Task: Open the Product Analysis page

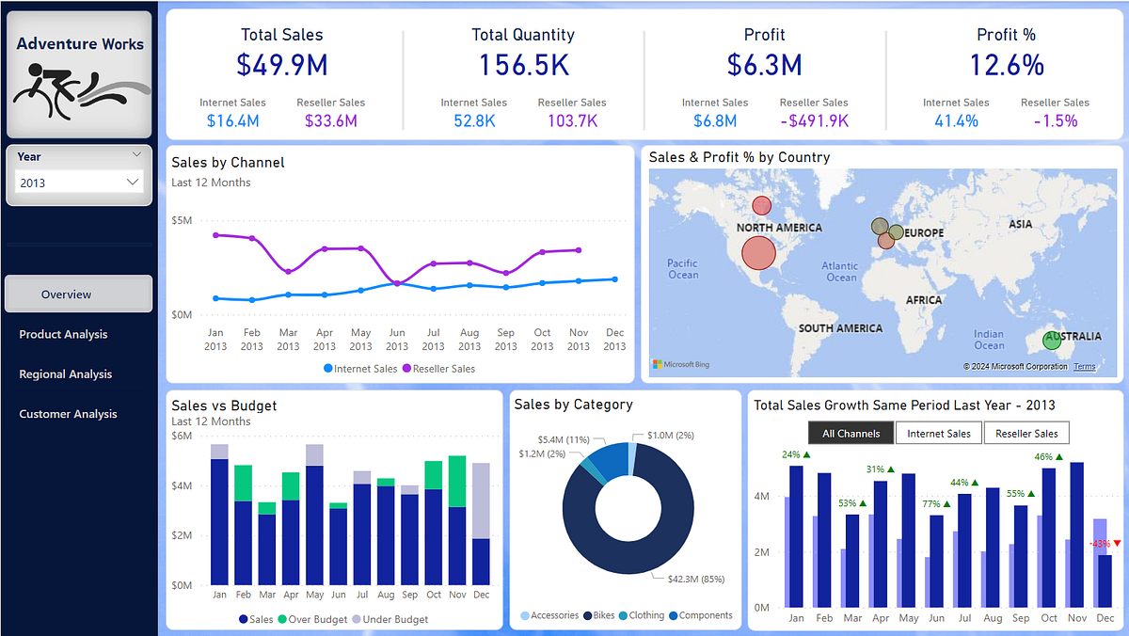Action: click(x=64, y=334)
